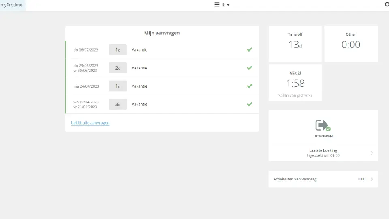389x219 pixels.
Task: Open the bekijk alle aanvragen link
Action: click(90, 122)
